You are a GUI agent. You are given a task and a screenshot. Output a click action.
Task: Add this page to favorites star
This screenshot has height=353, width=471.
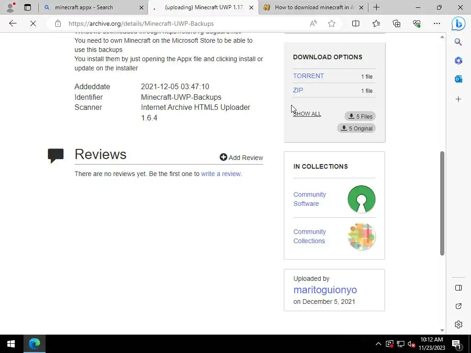click(332, 23)
